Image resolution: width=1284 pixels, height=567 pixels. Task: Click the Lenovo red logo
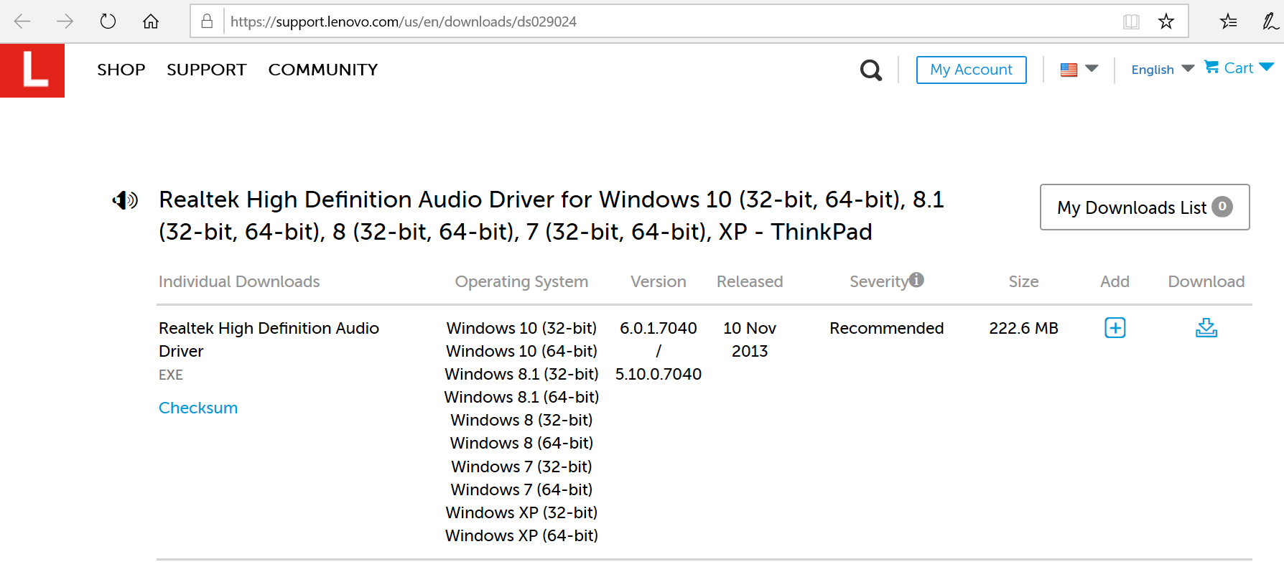click(32, 70)
